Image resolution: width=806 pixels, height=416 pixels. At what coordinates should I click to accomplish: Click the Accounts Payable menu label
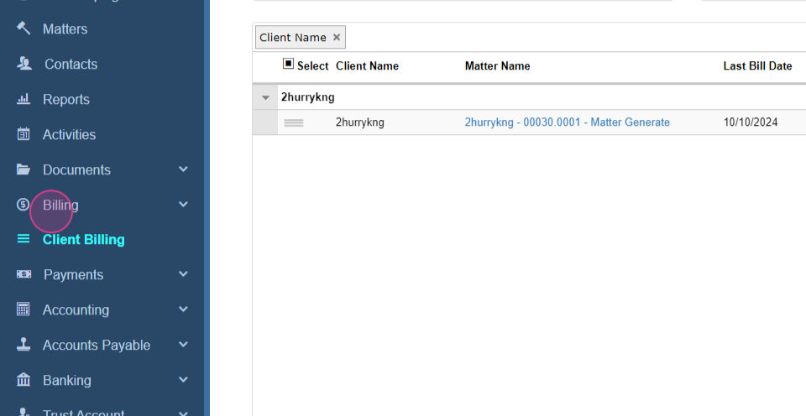(x=97, y=345)
